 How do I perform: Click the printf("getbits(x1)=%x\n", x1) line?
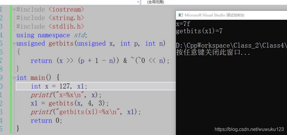(86, 112)
